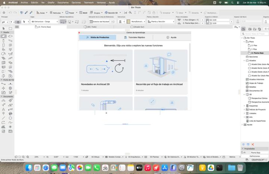
Task: Open the Novedades en Archicad 29 tour
Action: pyautogui.click(x=106, y=72)
